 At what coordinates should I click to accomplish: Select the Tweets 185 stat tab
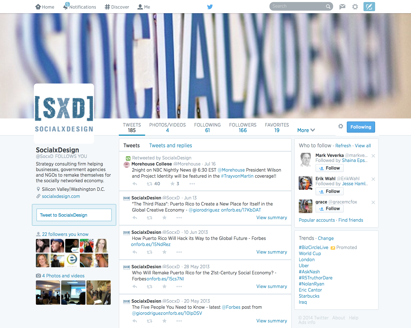click(x=132, y=128)
